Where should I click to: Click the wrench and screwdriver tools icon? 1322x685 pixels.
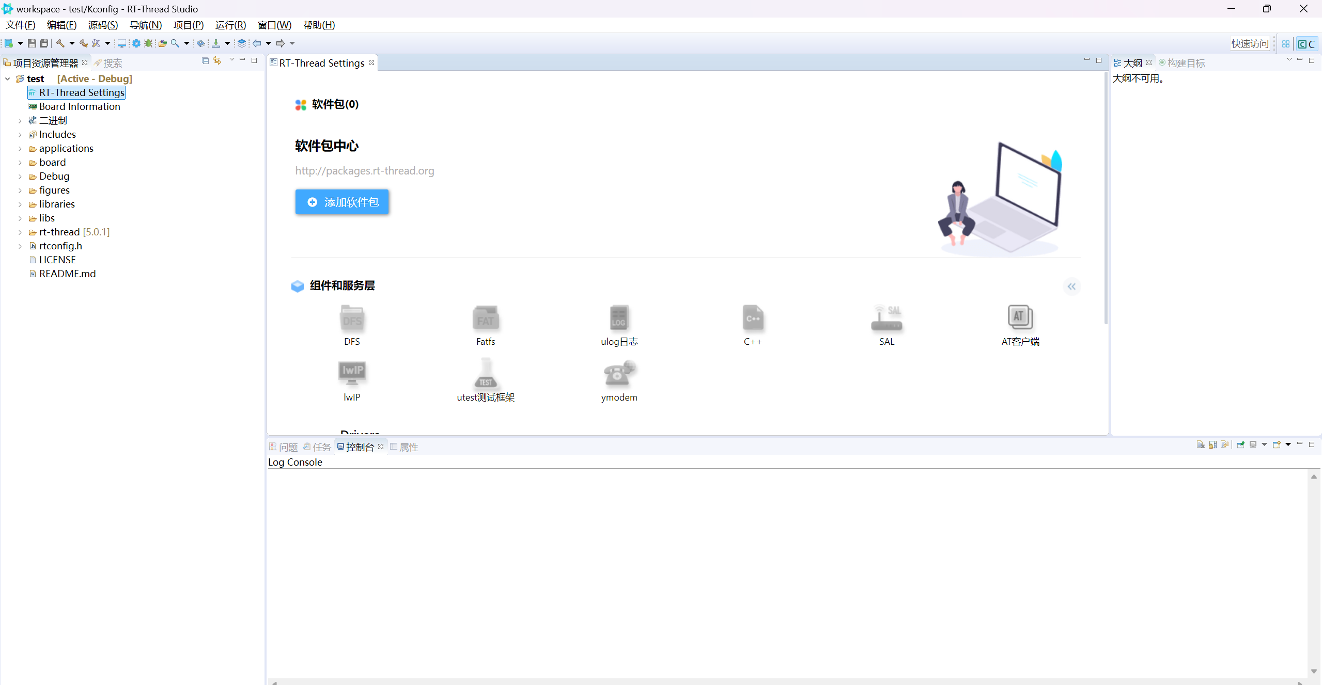point(96,43)
